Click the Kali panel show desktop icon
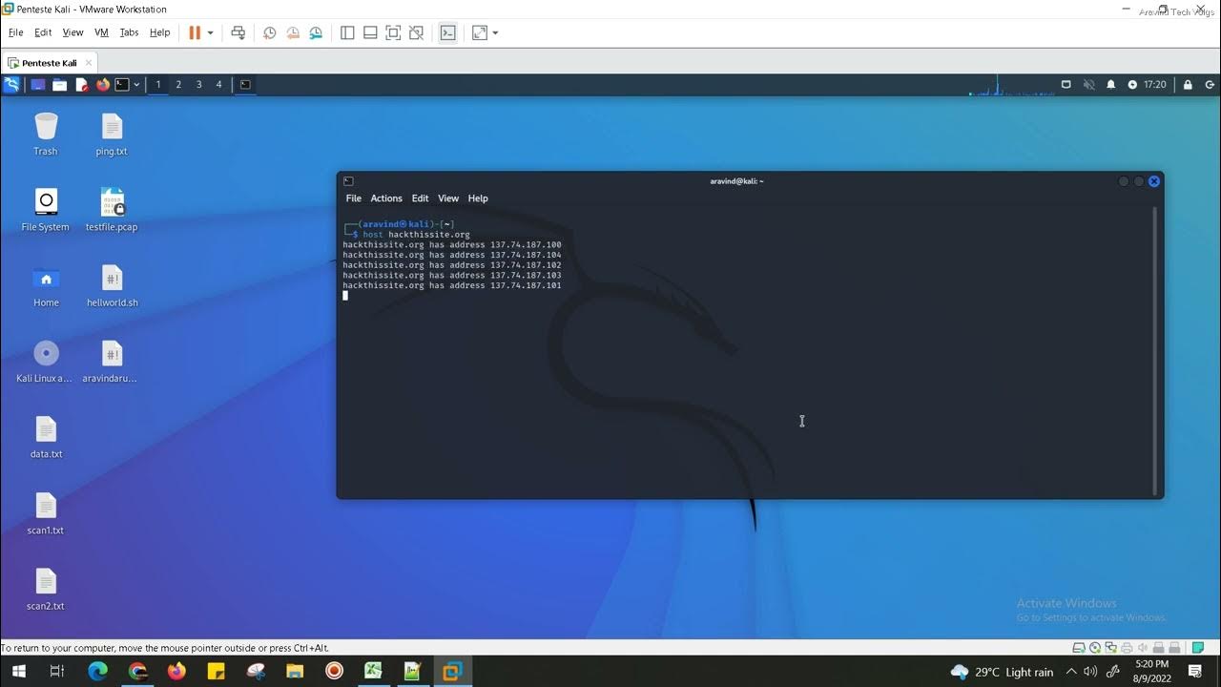The image size is (1221, 687). (38, 84)
